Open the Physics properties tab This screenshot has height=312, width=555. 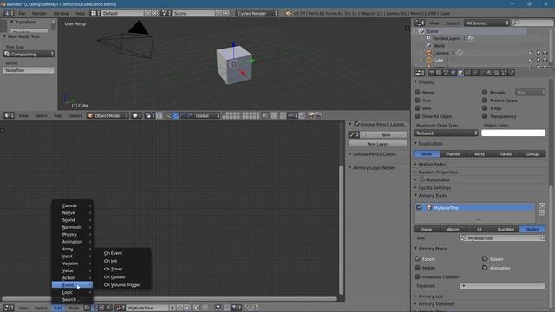(x=512, y=73)
